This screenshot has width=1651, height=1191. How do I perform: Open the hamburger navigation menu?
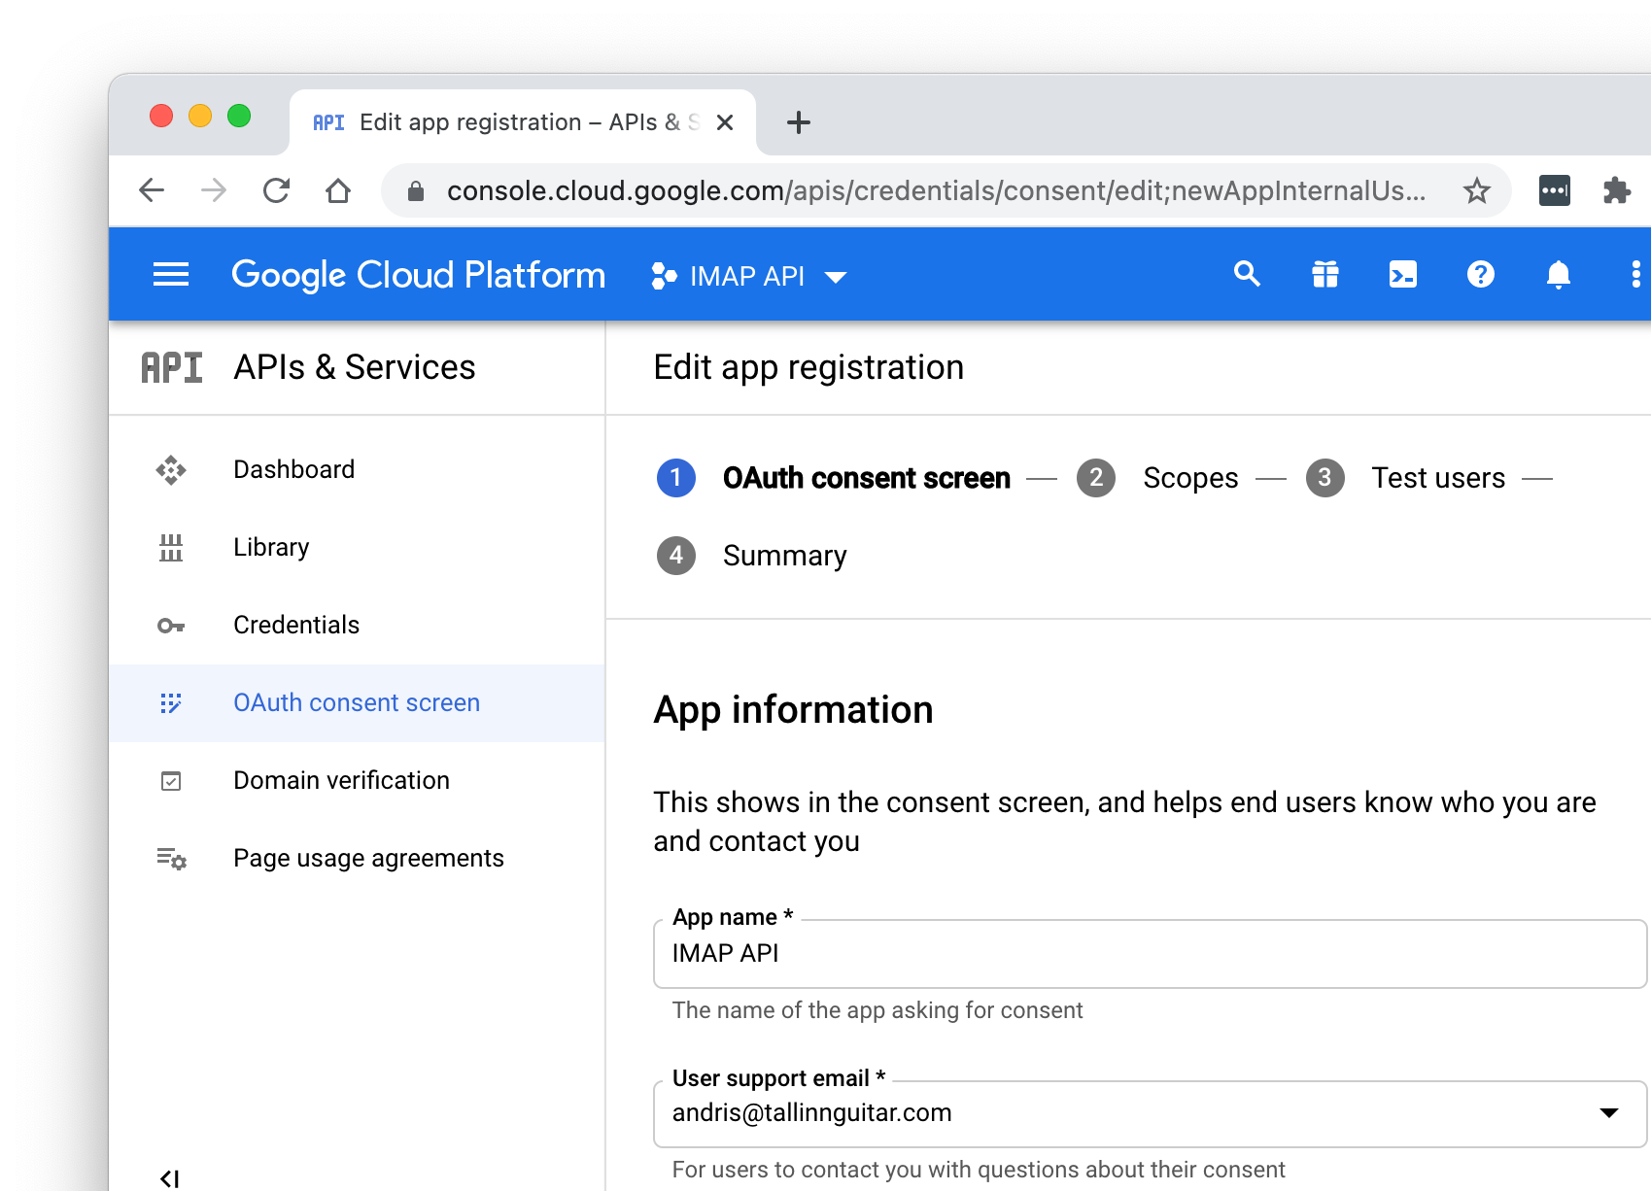[x=171, y=275]
